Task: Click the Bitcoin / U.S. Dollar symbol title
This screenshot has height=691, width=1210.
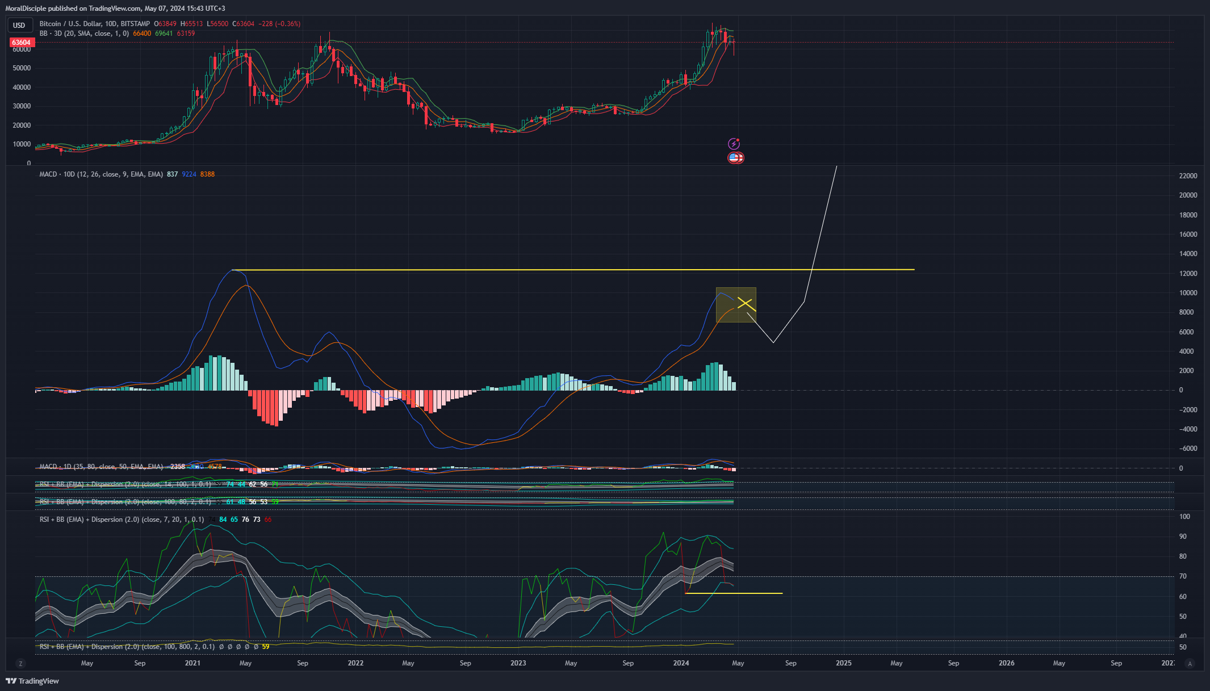Action: click(x=95, y=24)
